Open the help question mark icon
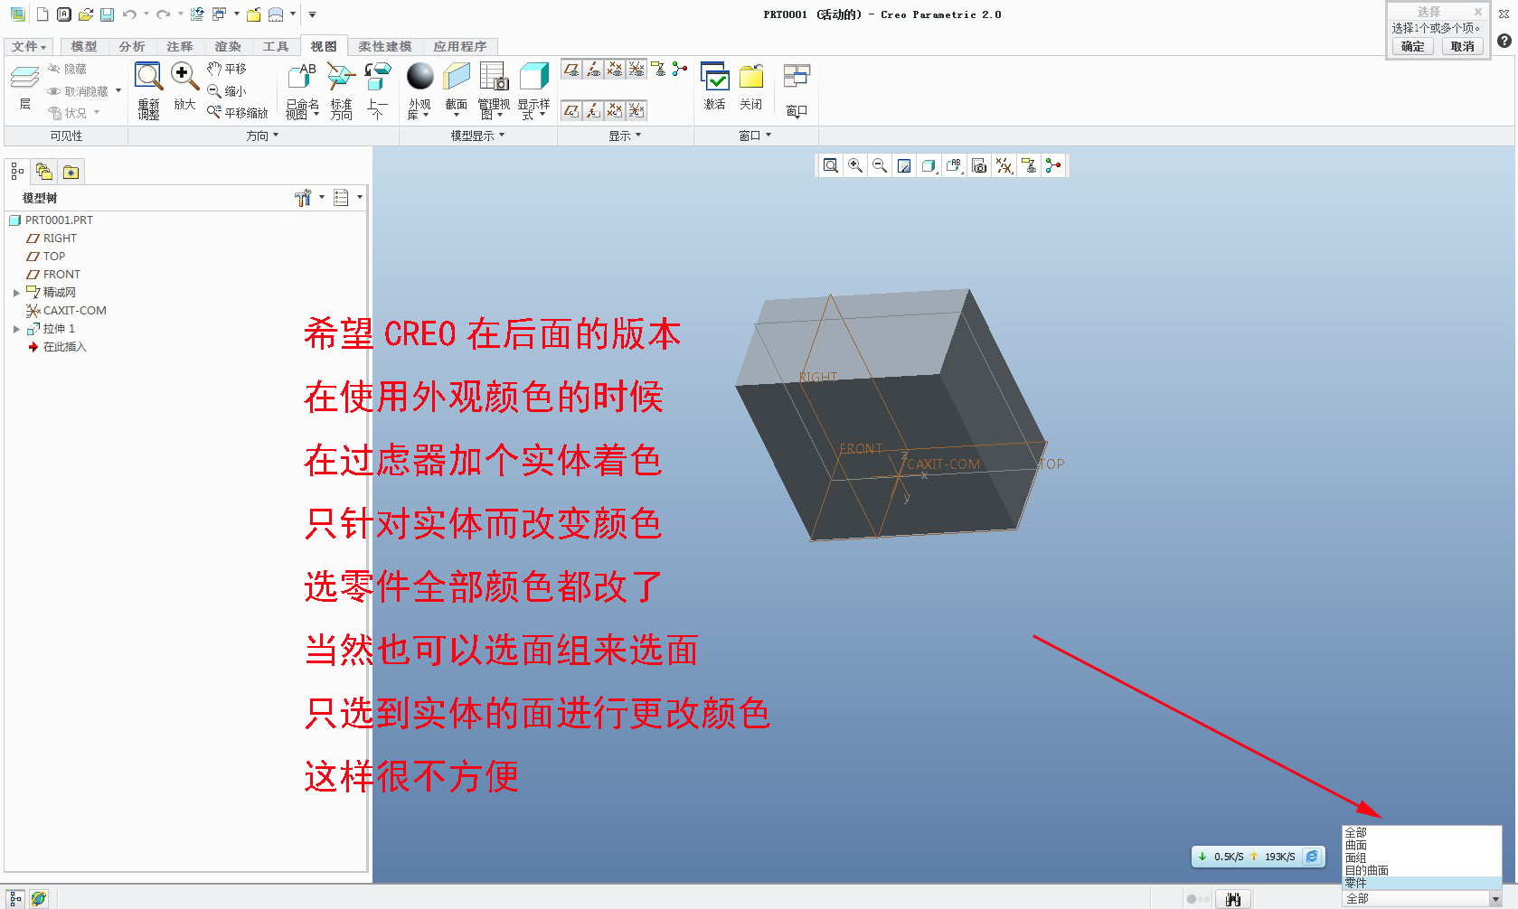This screenshot has height=909, width=1518. coord(1504,41)
